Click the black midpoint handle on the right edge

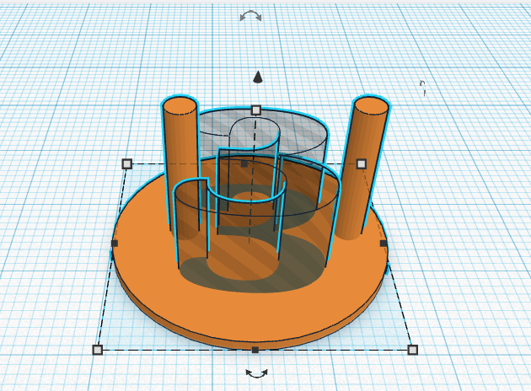pyautogui.click(x=383, y=244)
